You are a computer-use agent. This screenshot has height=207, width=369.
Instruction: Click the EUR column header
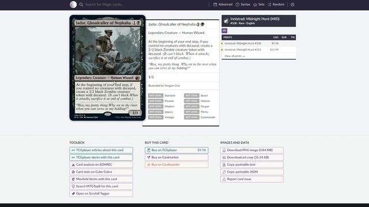coord(284,37)
